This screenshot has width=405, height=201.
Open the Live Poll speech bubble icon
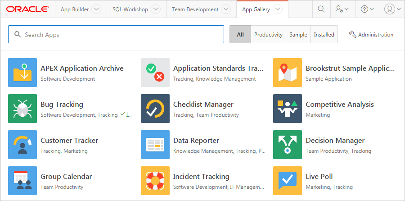(x=288, y=181)
